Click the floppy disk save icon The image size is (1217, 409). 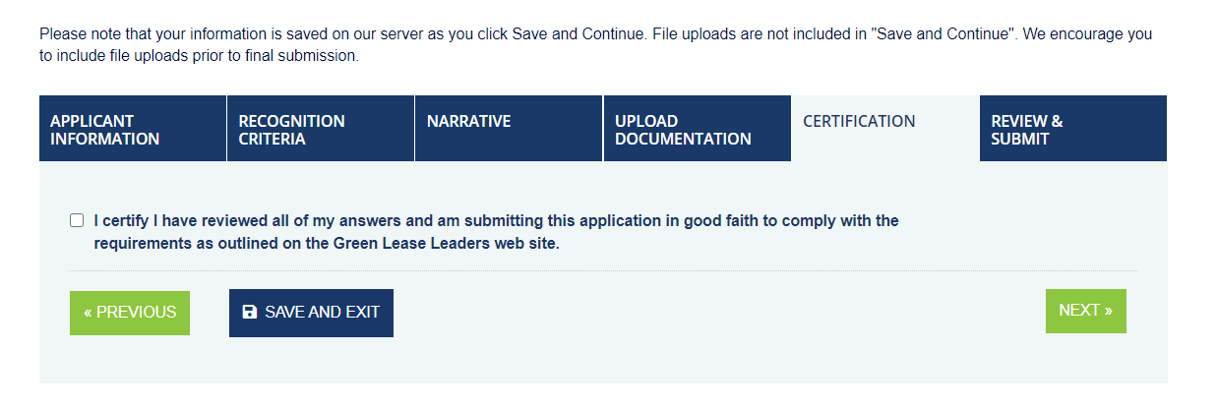pyautogui.click(x=250, y=313)
